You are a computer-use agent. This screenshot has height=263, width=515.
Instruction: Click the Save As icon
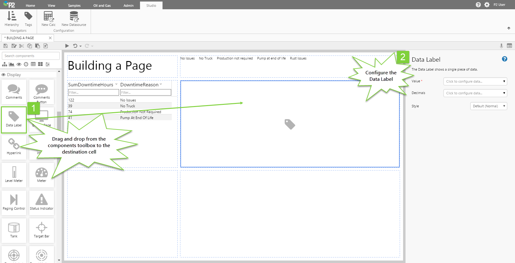[14, 46]
